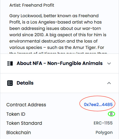Click the About NFA section list icon

(x=10, y=63)
